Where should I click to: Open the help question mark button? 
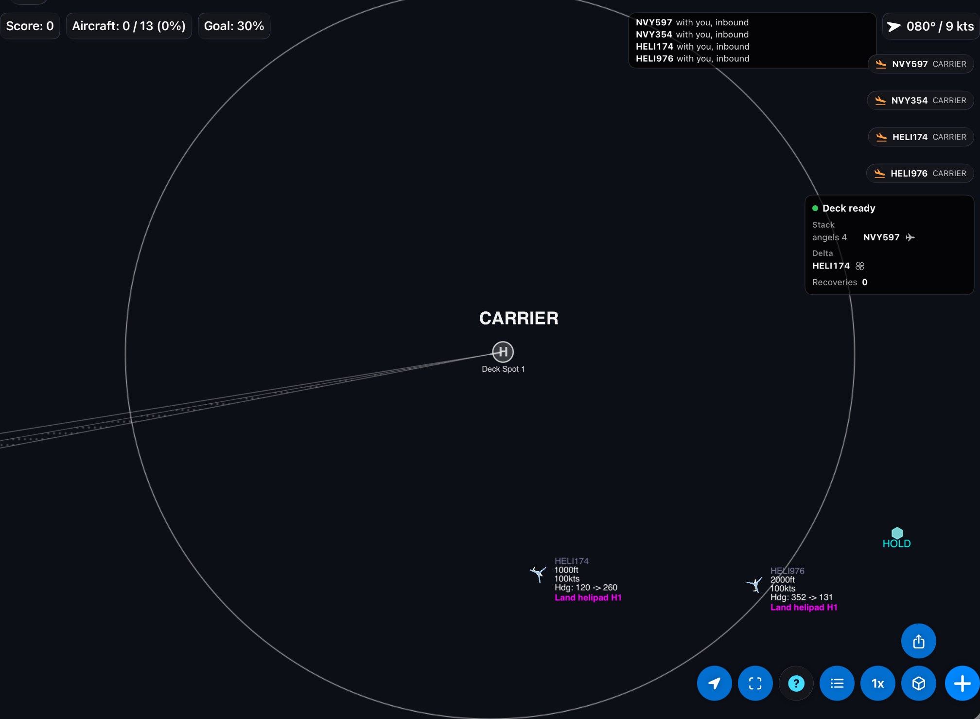coord(796,683)
